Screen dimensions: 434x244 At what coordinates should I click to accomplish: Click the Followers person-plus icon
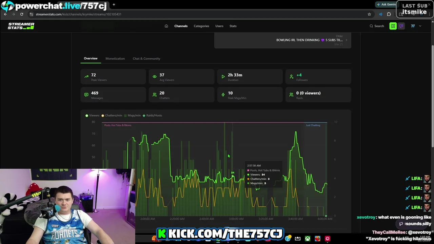pyautogui.click(x=291, y=77)
